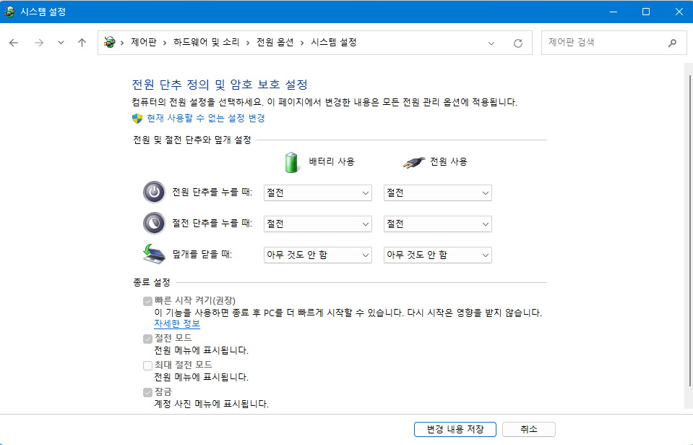Click the power plug icon above 전원 사용
The image size is (693, 445).
(x=412, y=161)
